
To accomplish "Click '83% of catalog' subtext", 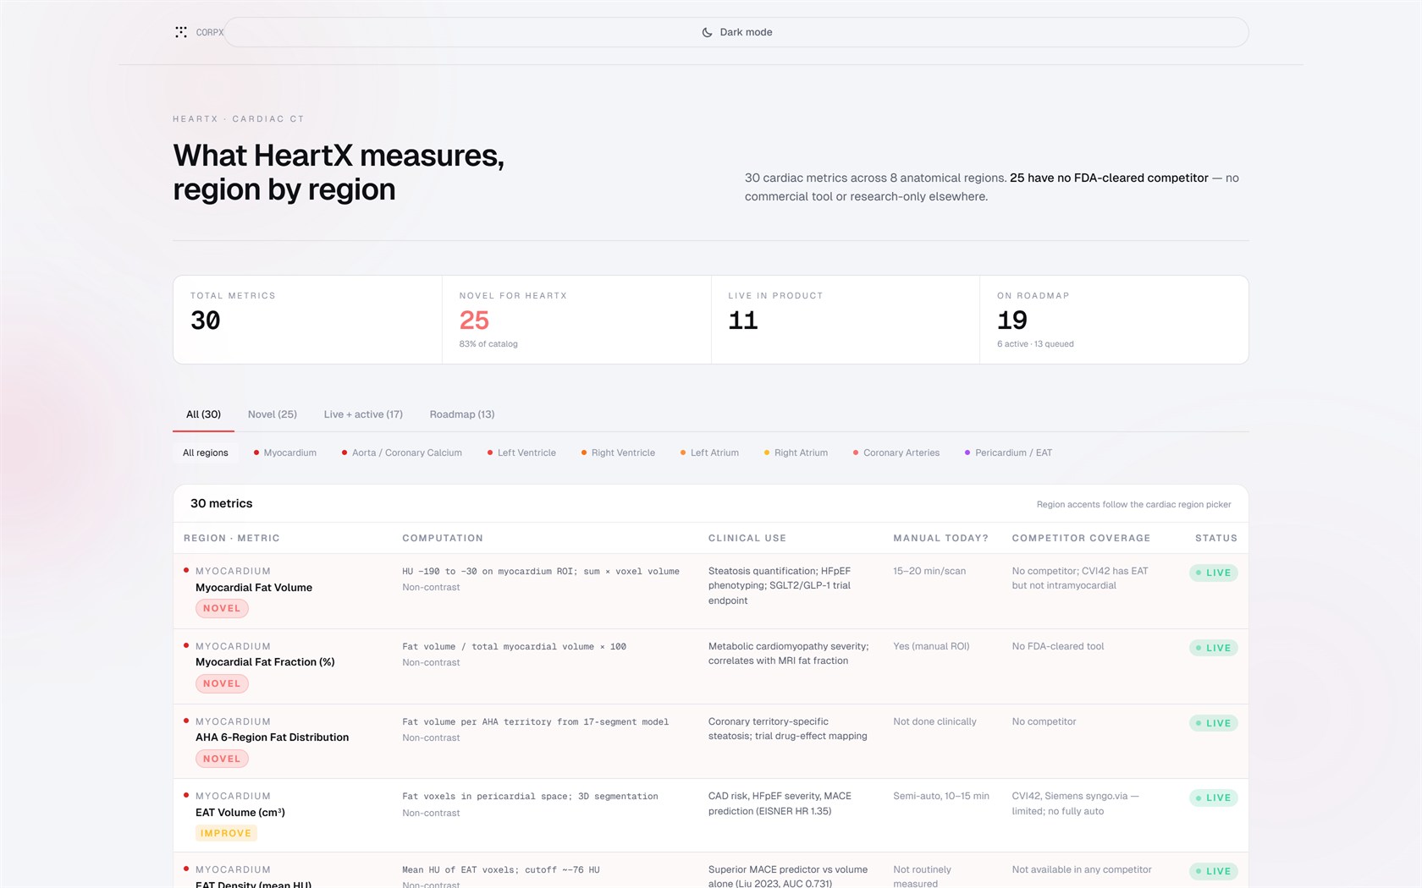I will point(488,344).
